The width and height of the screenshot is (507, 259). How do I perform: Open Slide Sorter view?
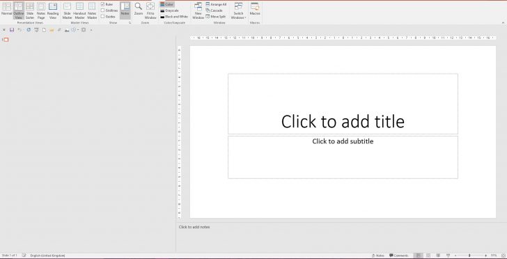[30, 10]
